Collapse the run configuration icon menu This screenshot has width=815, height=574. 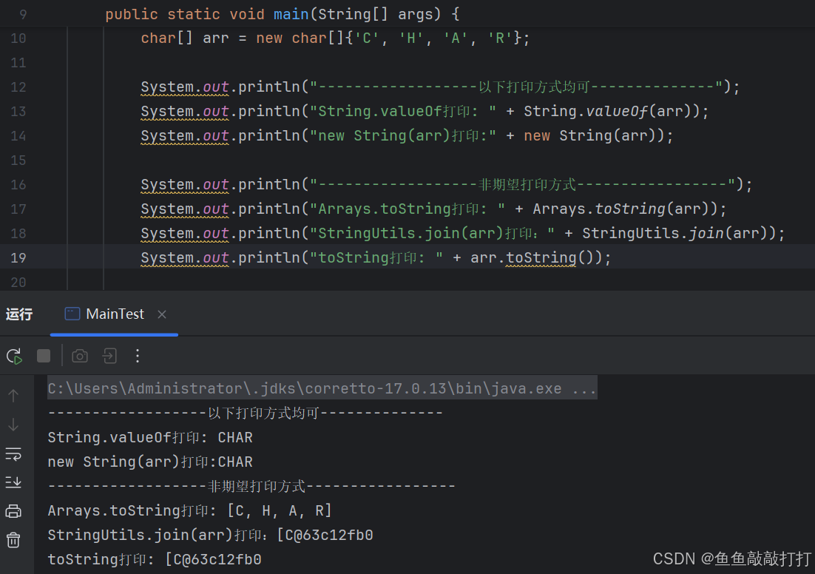click(109, 356)
